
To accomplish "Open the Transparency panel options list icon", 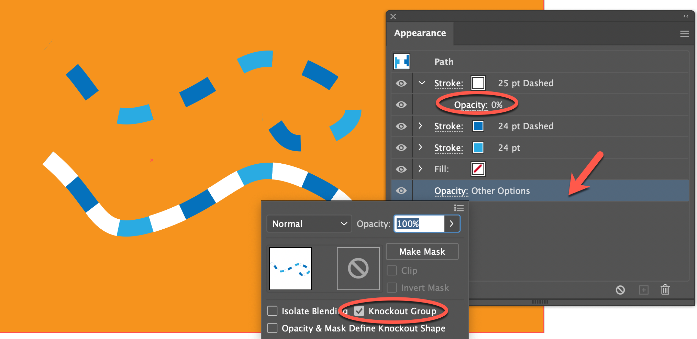I will (459, 208).
